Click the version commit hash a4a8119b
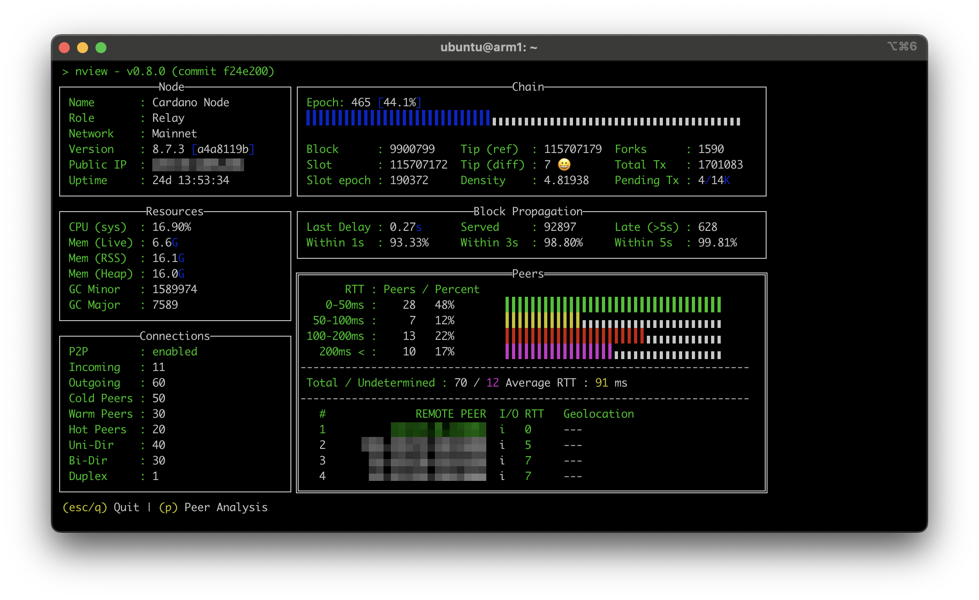 click(x=223, y=149)
